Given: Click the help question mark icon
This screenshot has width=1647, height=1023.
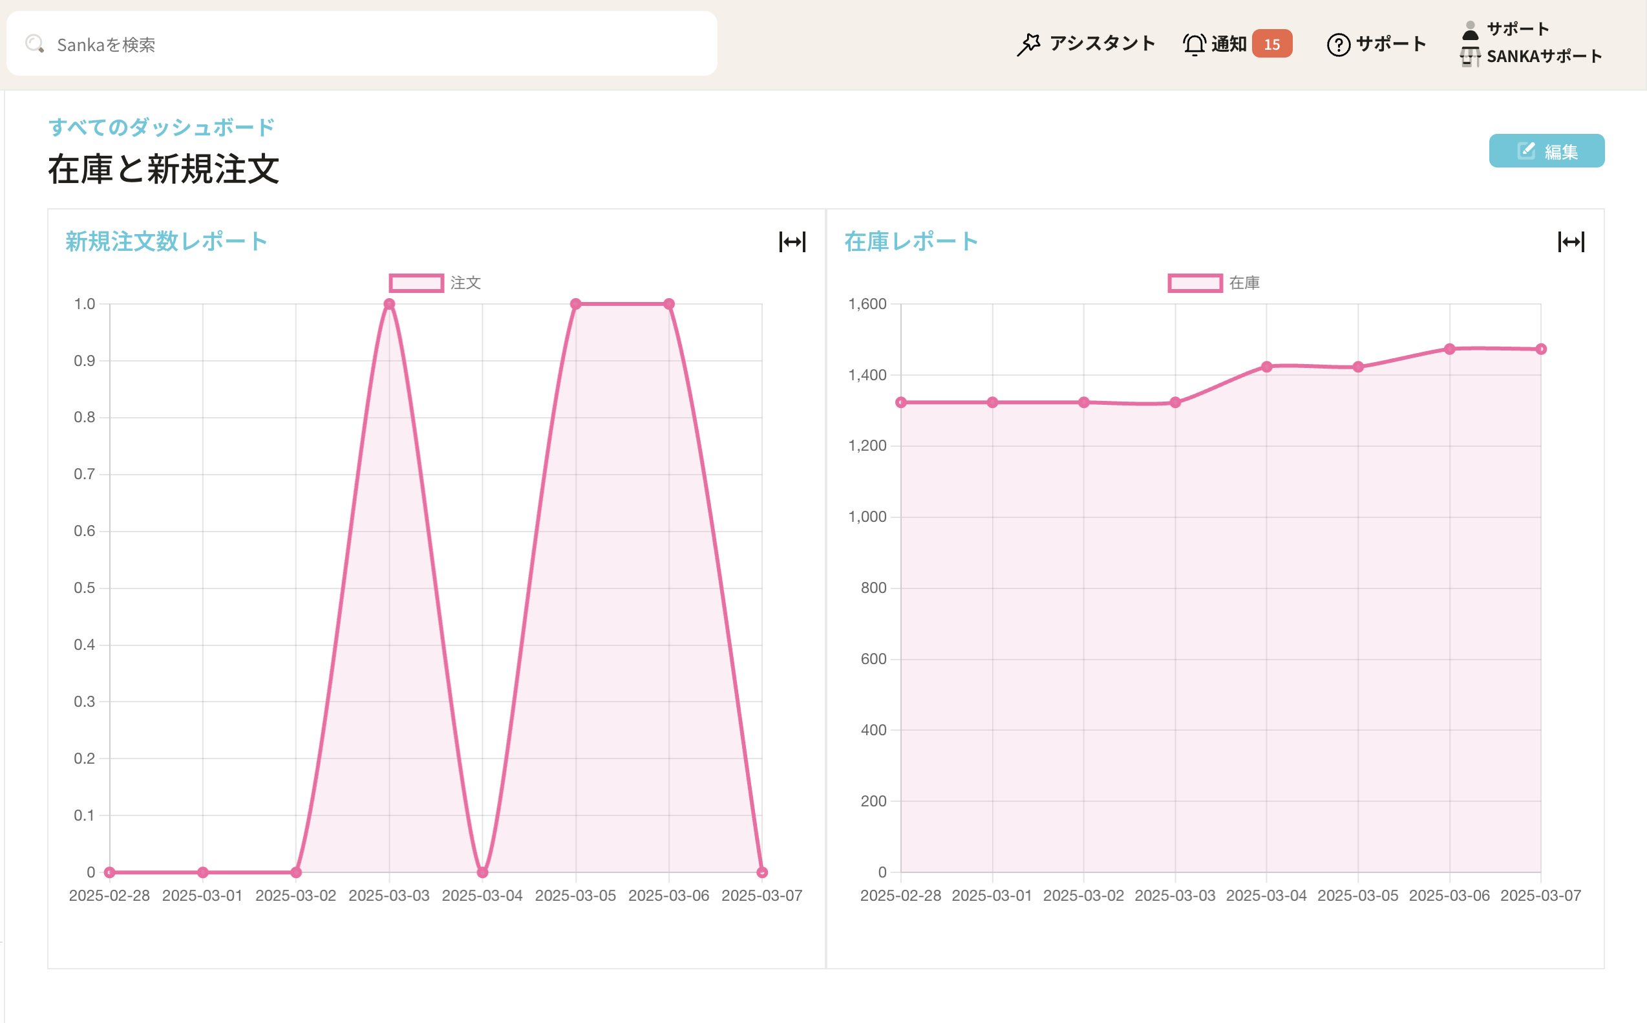Looking at the screenshot, I should [1338, 45].
